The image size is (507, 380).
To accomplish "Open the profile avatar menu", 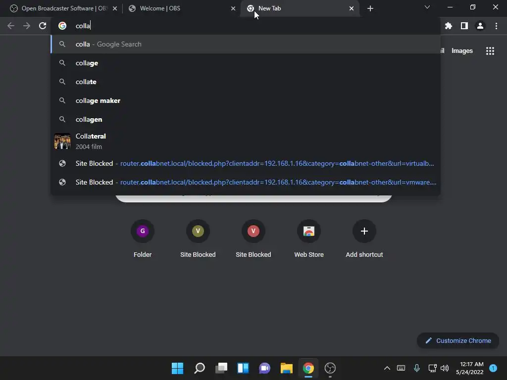I will [x=480, y=26].
